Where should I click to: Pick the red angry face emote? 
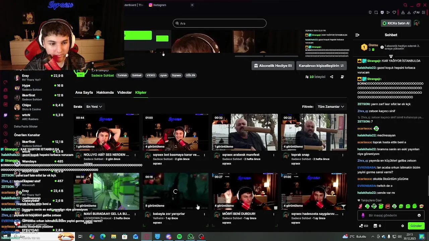[x=388, y=206]
